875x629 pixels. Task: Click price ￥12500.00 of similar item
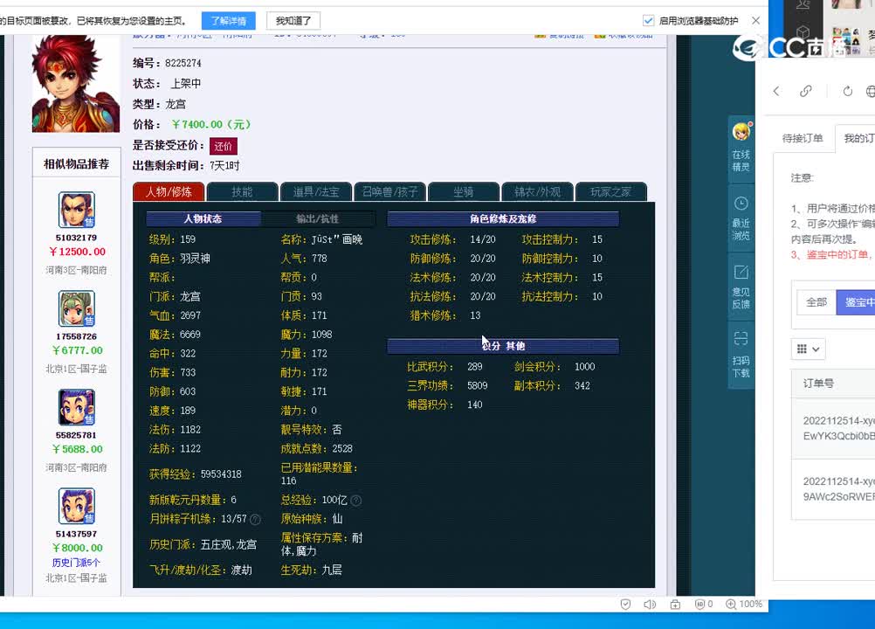(x=77, y=252)
